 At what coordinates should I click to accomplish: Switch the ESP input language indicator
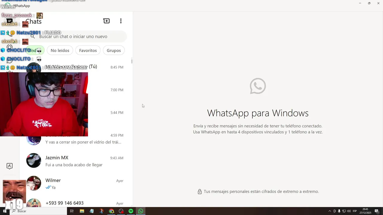pos(355,211)
